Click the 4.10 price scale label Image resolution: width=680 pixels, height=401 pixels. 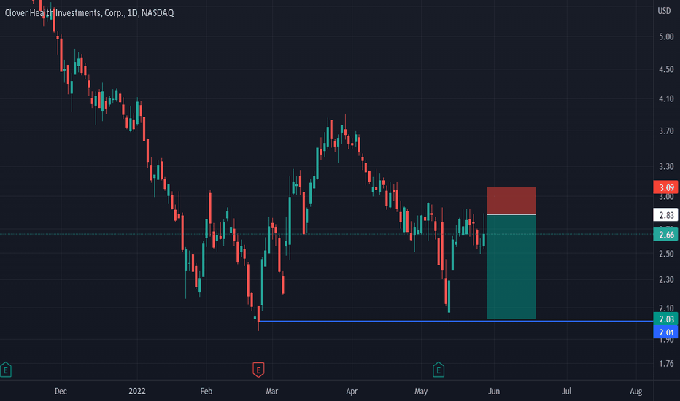tap(666, 99)
